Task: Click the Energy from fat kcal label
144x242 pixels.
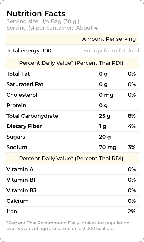Action: click(111, 51)
